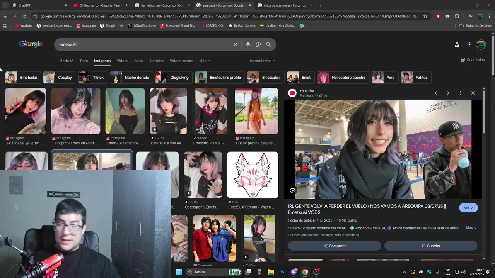Open Discord from taskbar

(x=294, y=272)
